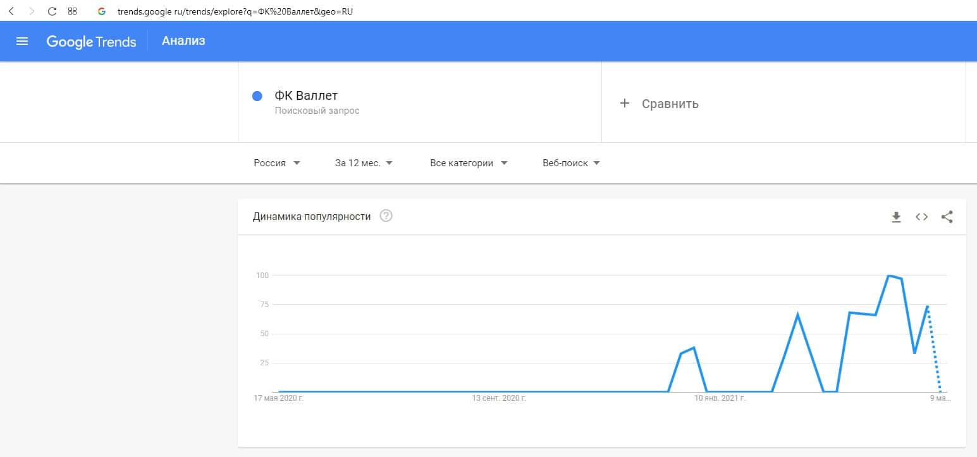Click the Google Trends logo

click(91, 42)
